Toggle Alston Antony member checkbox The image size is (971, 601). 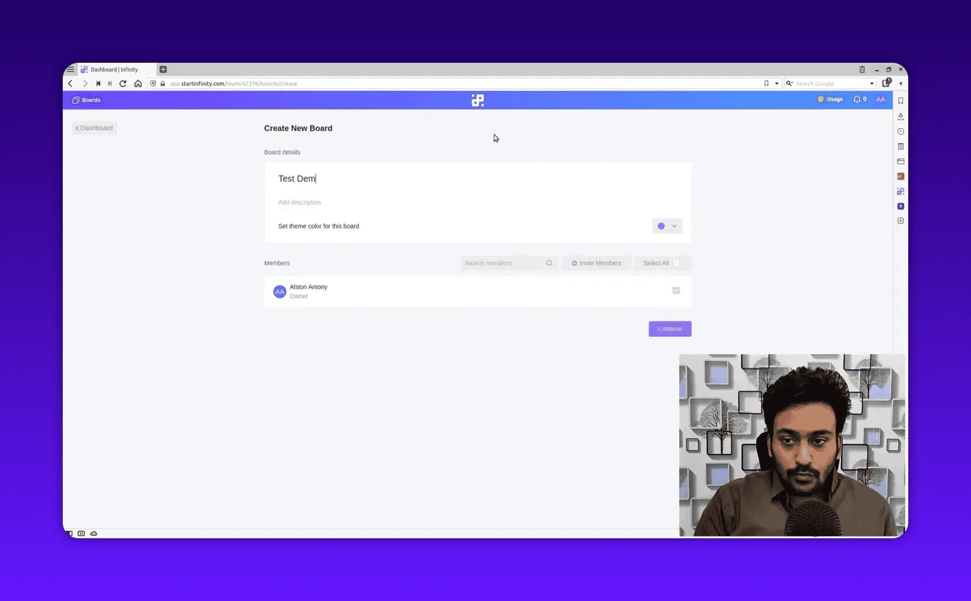click(676, 291)
